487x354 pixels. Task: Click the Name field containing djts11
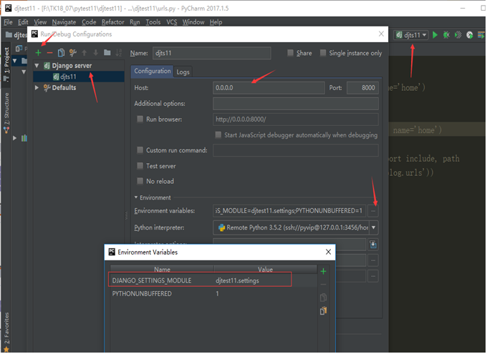pyautogui.click(x=211, y=53)
